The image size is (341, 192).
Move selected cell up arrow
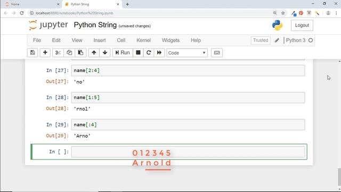point(94,53)
